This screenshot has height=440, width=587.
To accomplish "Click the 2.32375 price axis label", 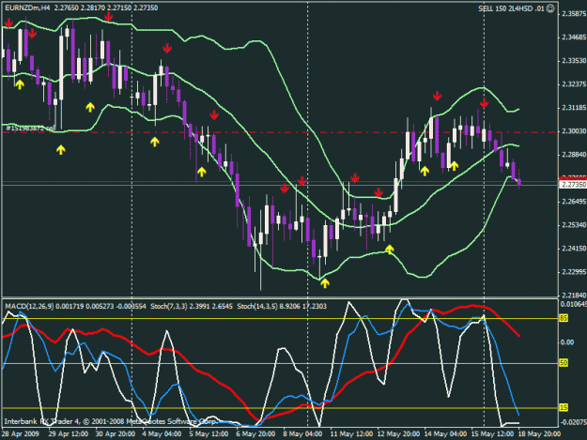I will 574,84.
